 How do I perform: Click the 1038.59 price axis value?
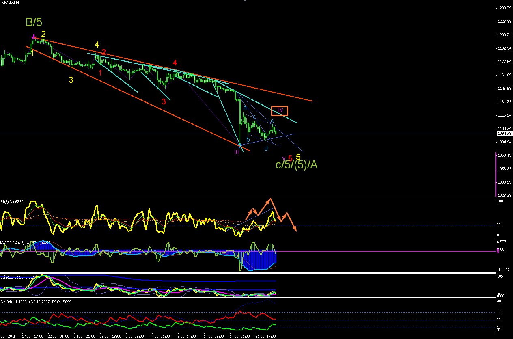pos(505,182)
